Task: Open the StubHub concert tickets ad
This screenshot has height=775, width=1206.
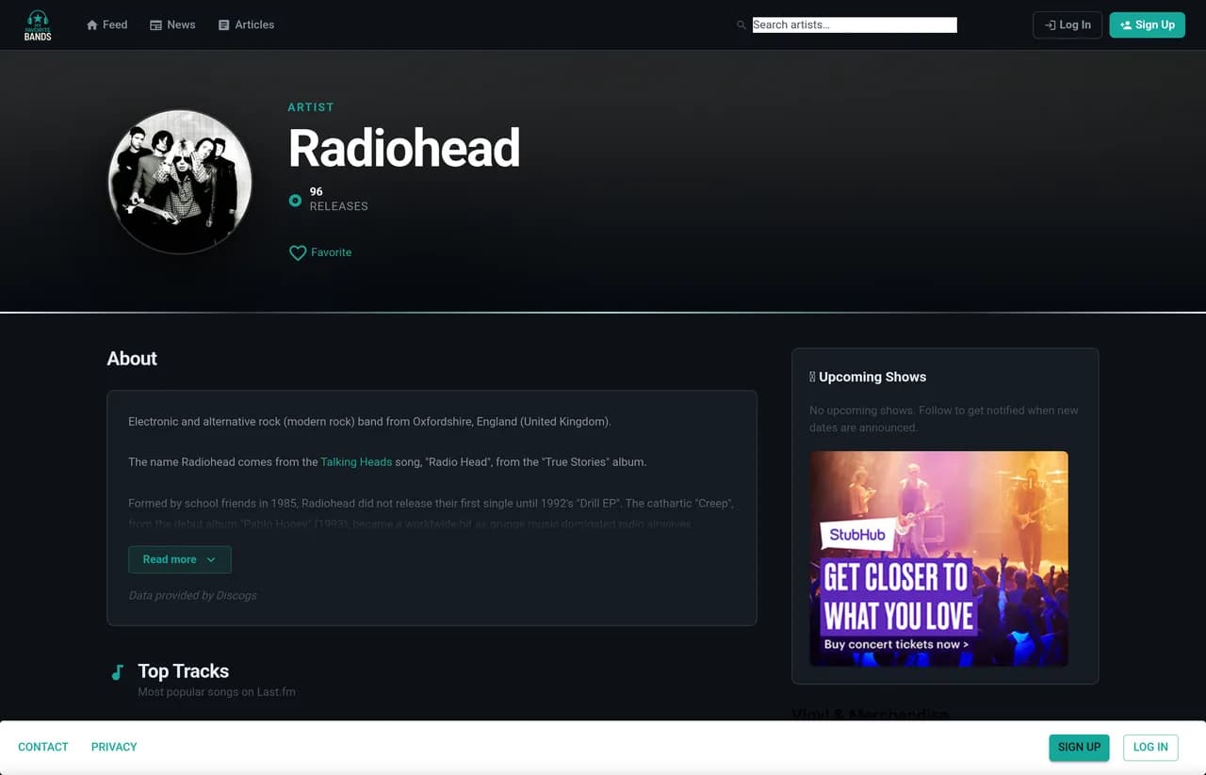Action: (x=939, y=558)
